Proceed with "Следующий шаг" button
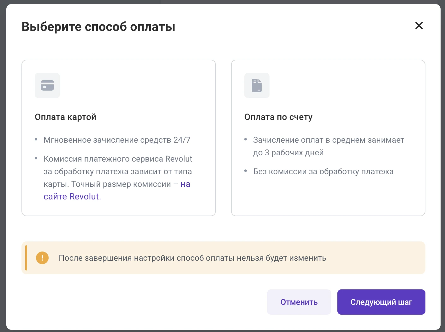Image resolution: width=445 pixels, height=332 pixels. 381,302
